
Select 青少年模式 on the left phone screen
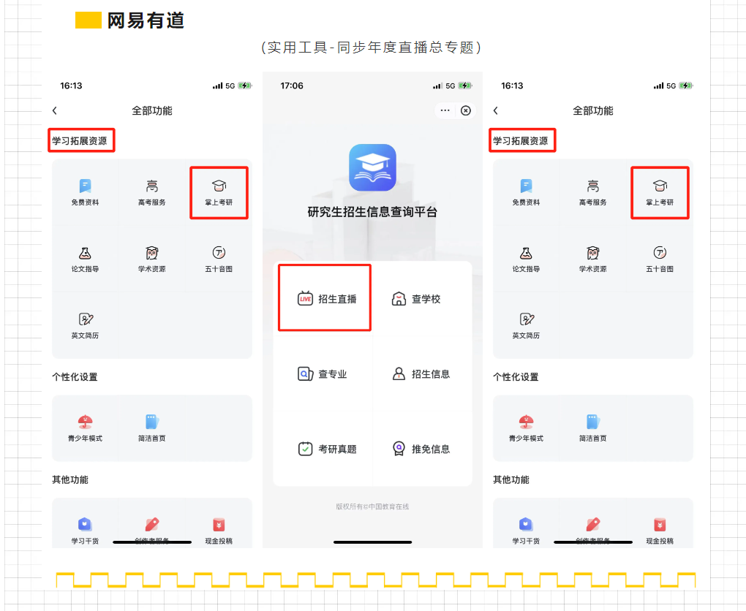pyautogui.click(x=85, y=428)
